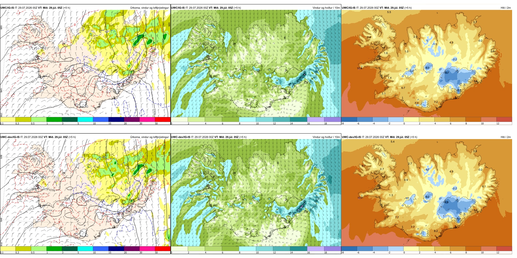Click the -3.4 value on the top temperature map

point(411,71)
